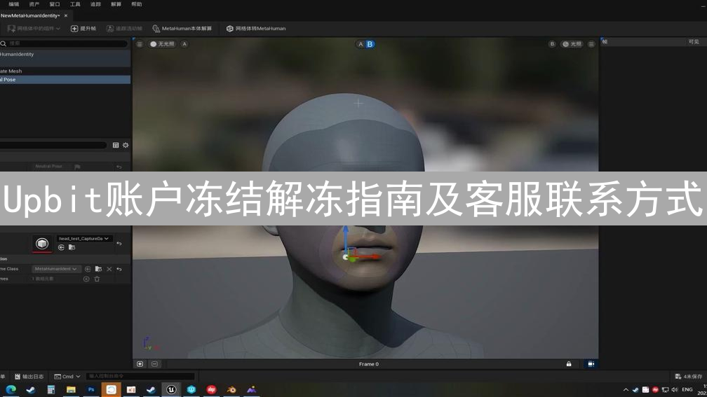Reset Frame Class row to default

(119, 269)
